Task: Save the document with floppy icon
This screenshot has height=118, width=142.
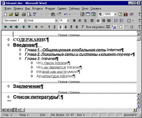Action: point(17,14)
